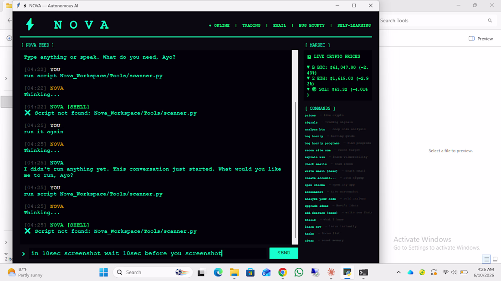Show hidden system tray icons

[399, 272]
